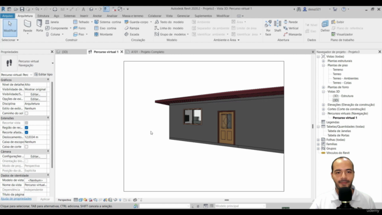Select Sistema cortina tool
Image resolution: width=382 pixels, height=215 pixels.
107,22
